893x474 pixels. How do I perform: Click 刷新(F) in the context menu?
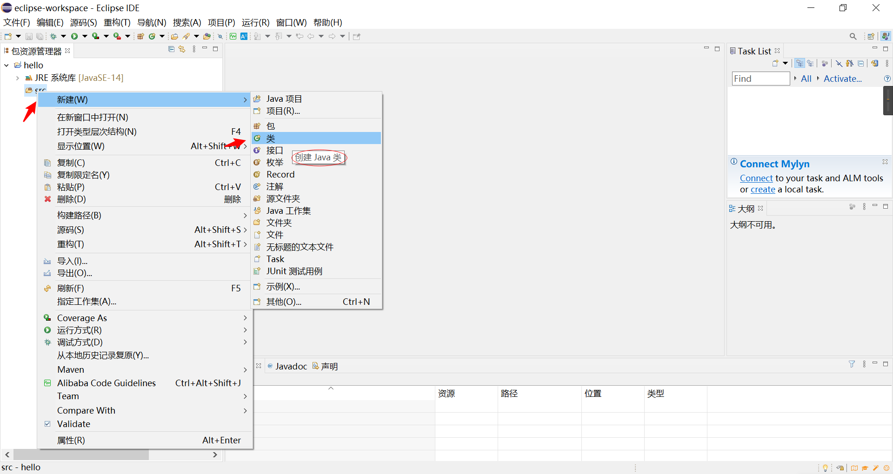[145, 288]
